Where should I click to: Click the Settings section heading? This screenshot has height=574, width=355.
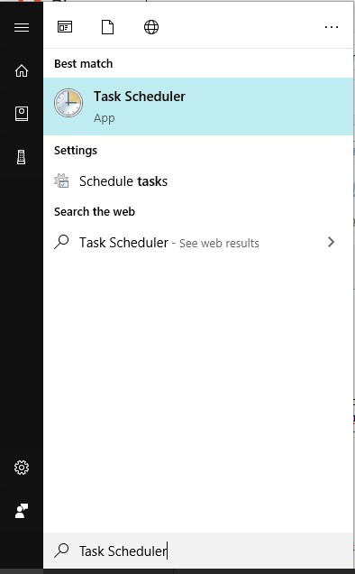[76, 151]
